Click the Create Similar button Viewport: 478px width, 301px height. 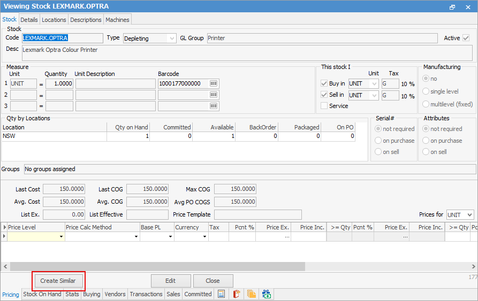pyautogui.click(x=58, y=281)
